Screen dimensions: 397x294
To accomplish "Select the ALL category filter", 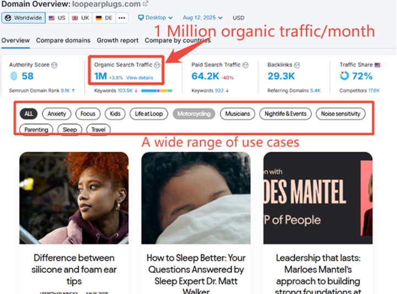I will (x=29, y=114).
